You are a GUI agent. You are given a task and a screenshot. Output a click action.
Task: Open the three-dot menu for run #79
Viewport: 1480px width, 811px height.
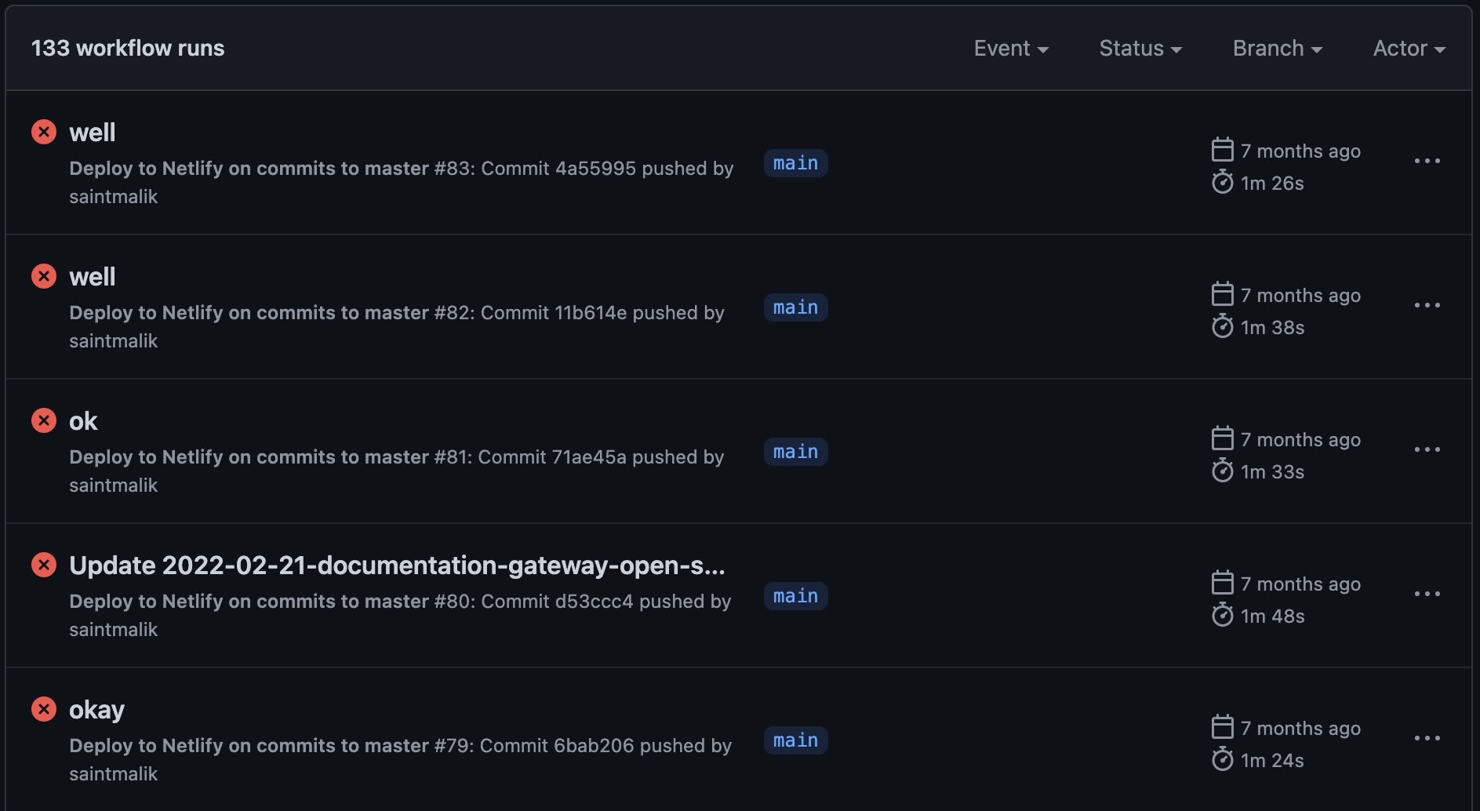pos(1427,738)
